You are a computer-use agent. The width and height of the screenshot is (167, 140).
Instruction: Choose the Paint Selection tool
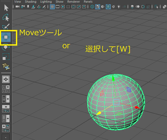6,27
